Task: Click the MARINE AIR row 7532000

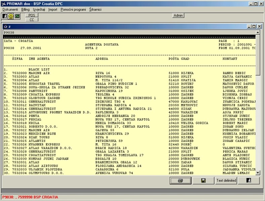Action: 129,73
